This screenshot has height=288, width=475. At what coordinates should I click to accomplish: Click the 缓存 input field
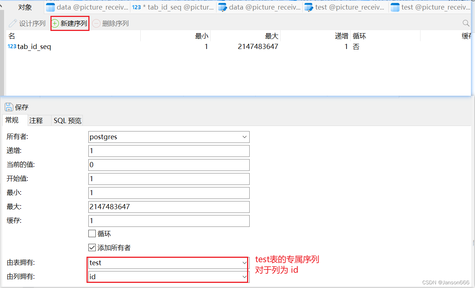tap(169, 221)
